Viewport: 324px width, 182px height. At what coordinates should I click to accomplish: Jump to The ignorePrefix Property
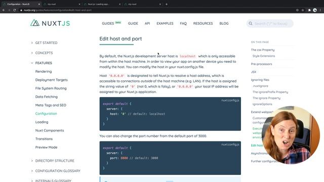click(270, 92)
